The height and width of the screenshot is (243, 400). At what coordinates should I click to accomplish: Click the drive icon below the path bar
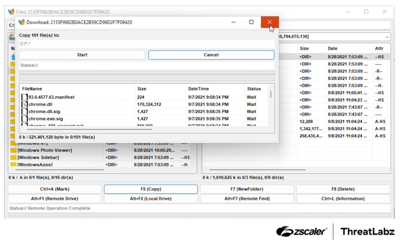pyautogui.click(x=11, y=37)
